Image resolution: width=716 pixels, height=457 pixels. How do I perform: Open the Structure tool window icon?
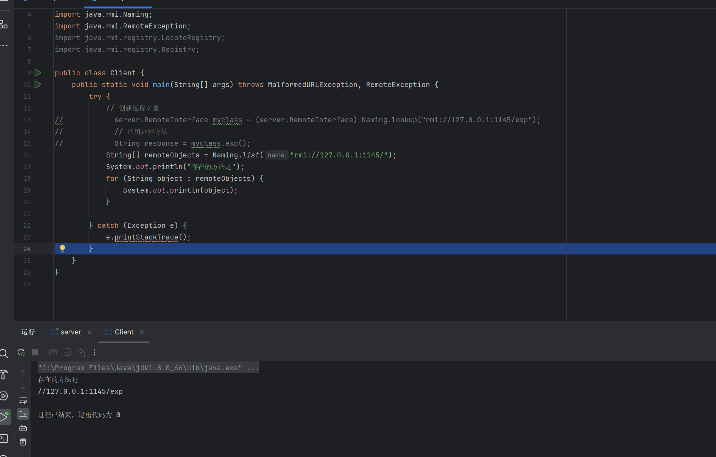[4, 25]
